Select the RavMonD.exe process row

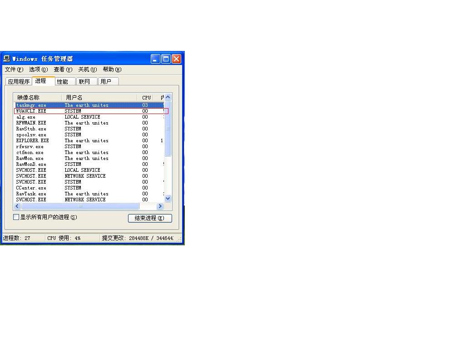89,164
